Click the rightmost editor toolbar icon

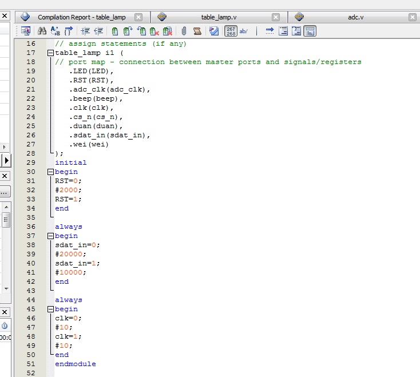coord(310,31)
